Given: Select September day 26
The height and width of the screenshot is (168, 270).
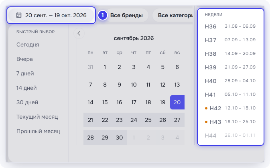Looking at the screenshot, I should click(x=163, y=120).
